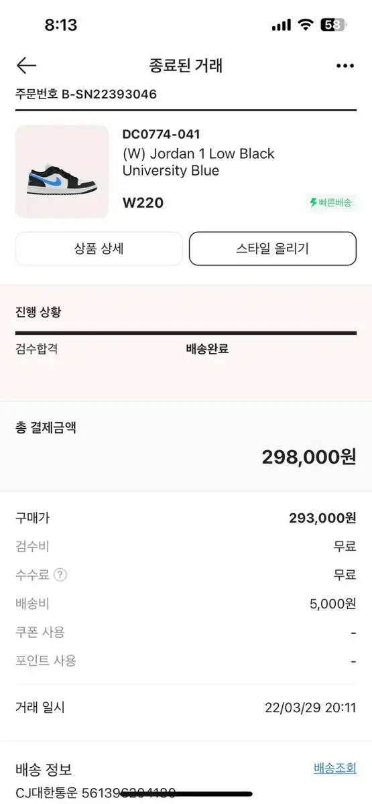Tap the 상품 상세 button

[99, 249]
